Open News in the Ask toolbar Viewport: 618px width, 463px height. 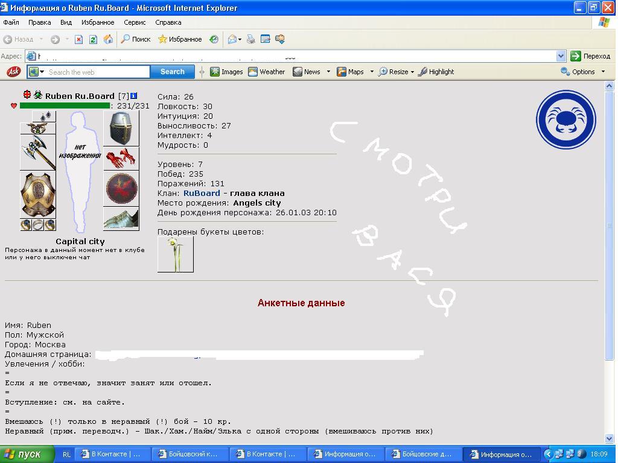point(307,72)
